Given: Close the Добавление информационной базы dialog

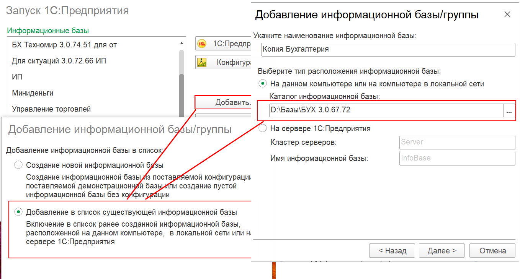Looking at the screenshot, I should 507,15.
